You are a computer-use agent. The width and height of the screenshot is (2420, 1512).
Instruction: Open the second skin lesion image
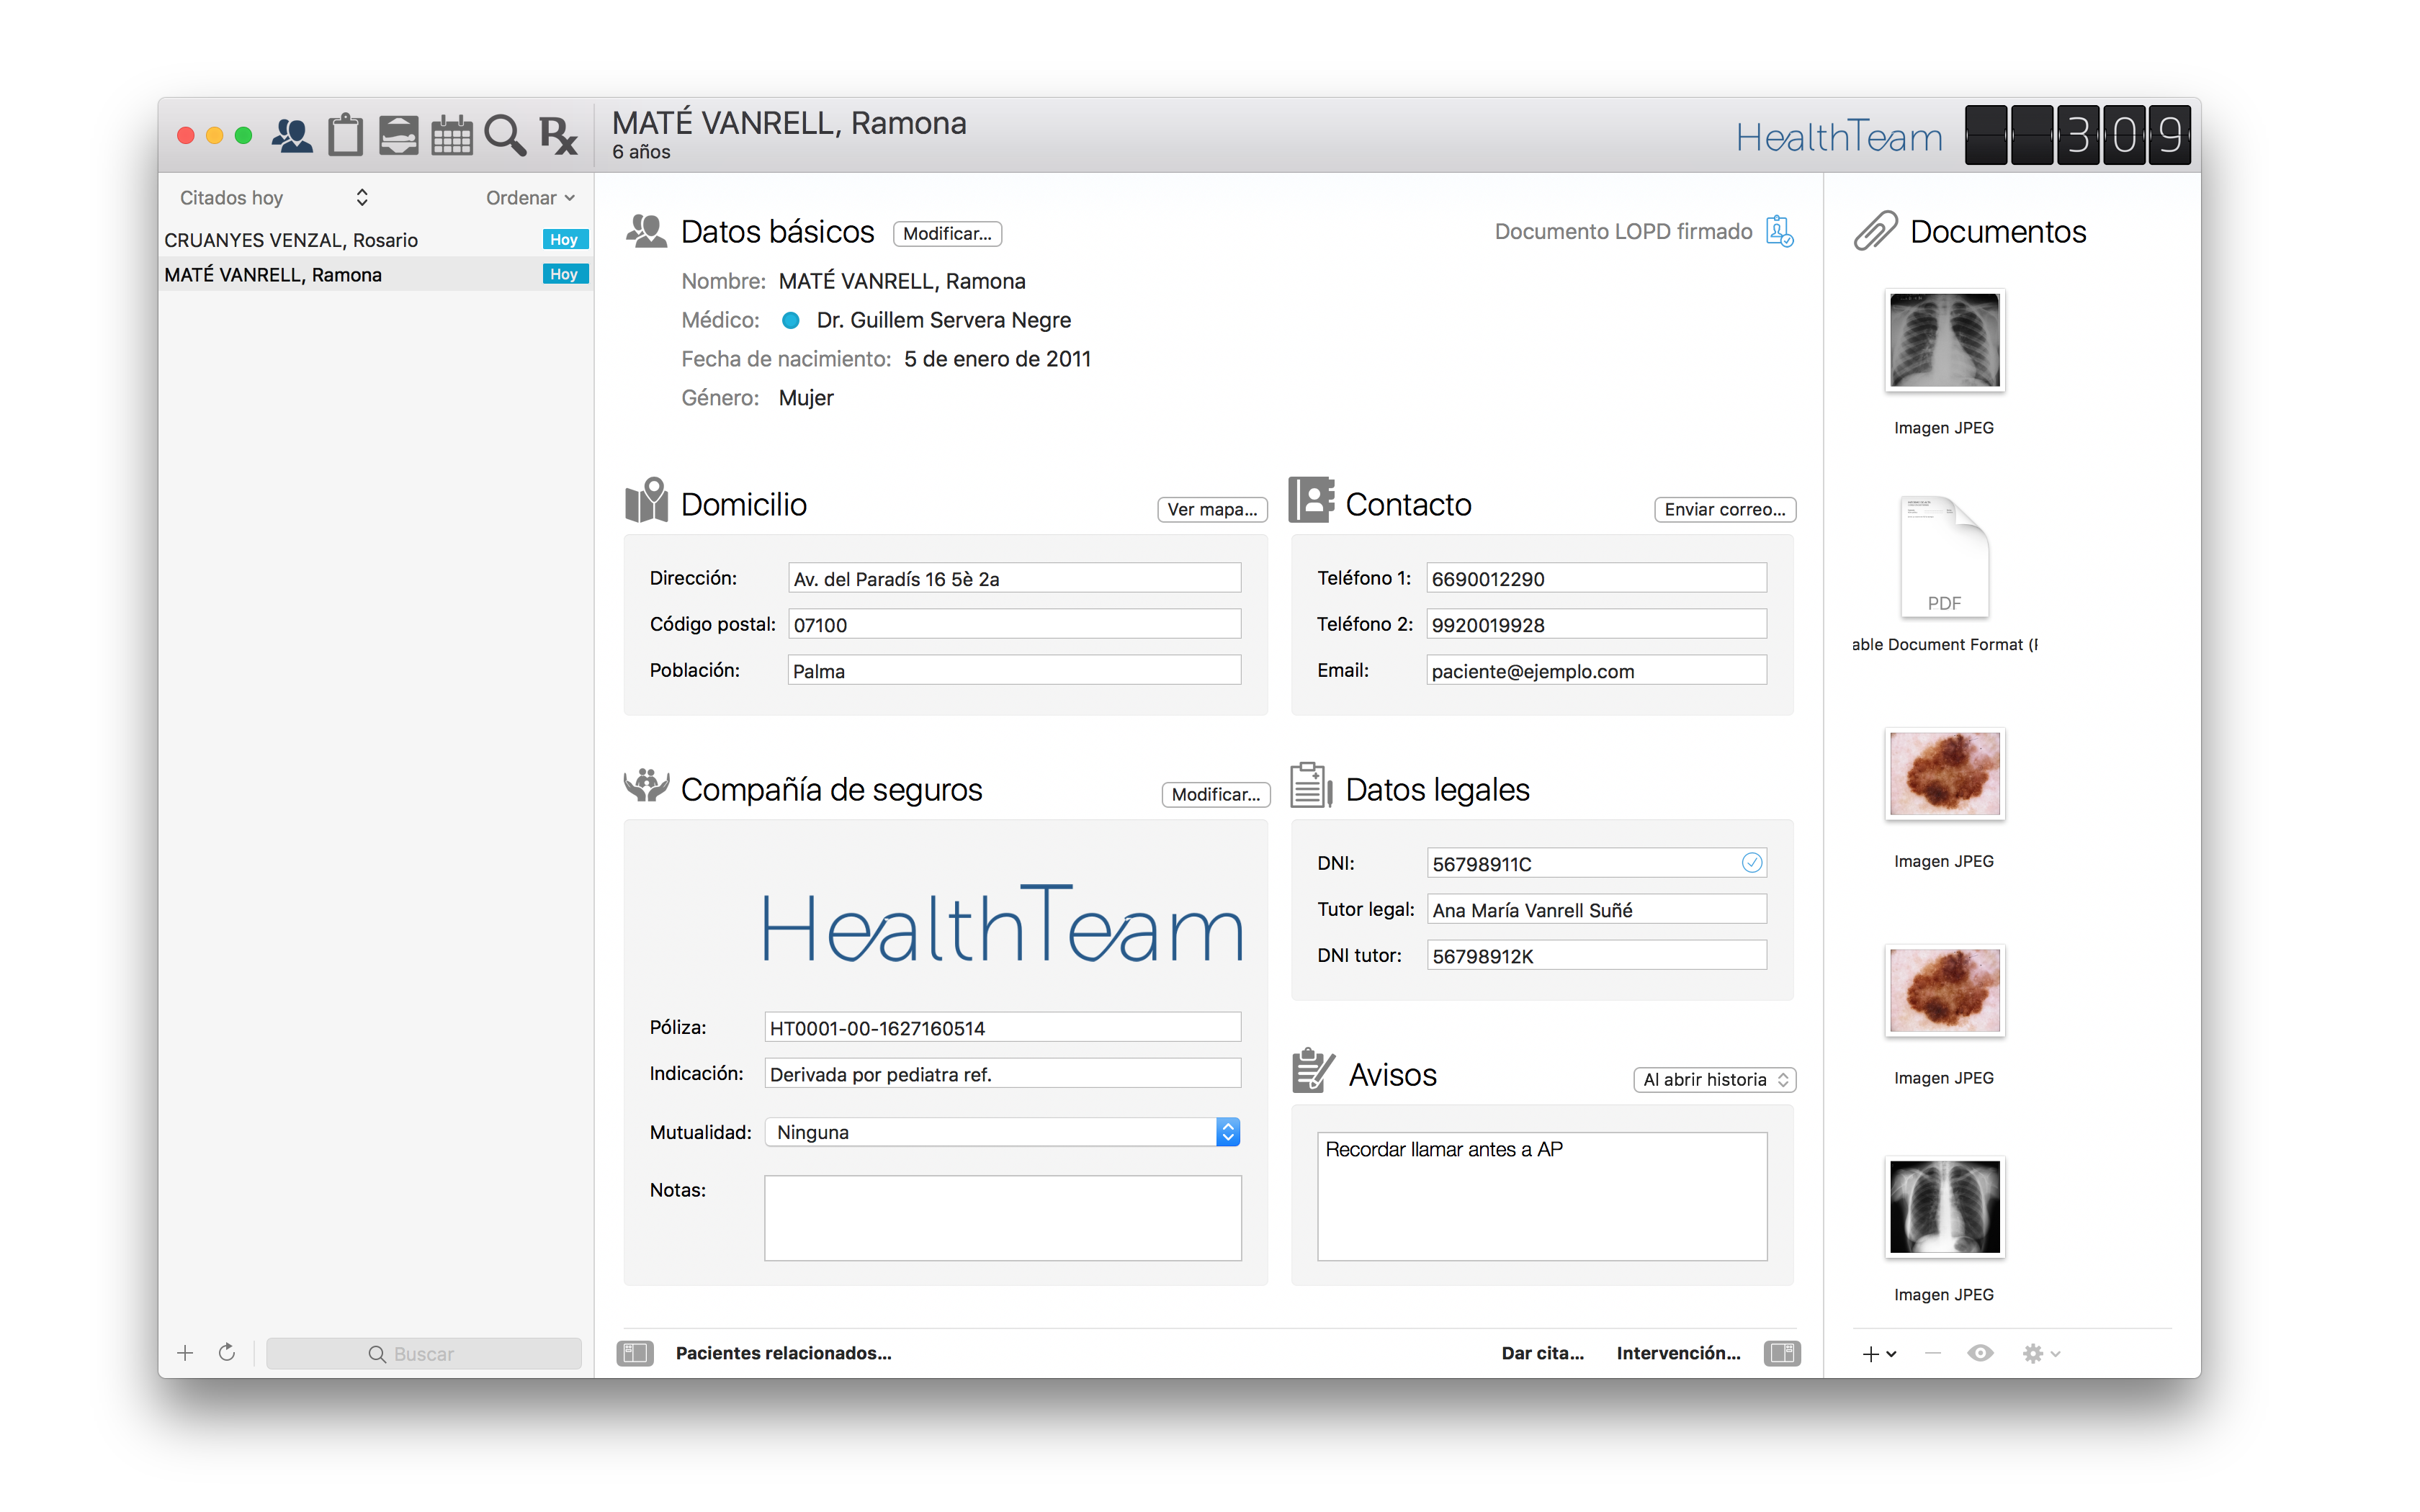point(1944,990)
